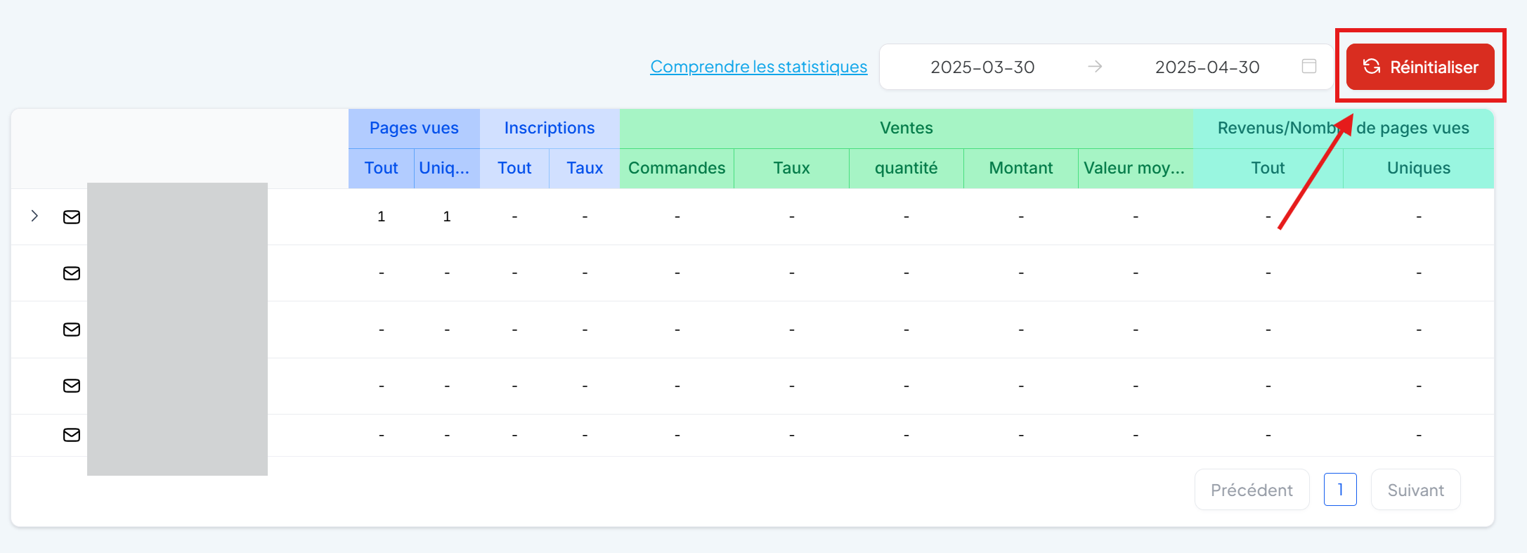Click the envelope icon in the first row
Image resolution: width=1527 pixels, height=553 pixels.
tap(72, 217)
